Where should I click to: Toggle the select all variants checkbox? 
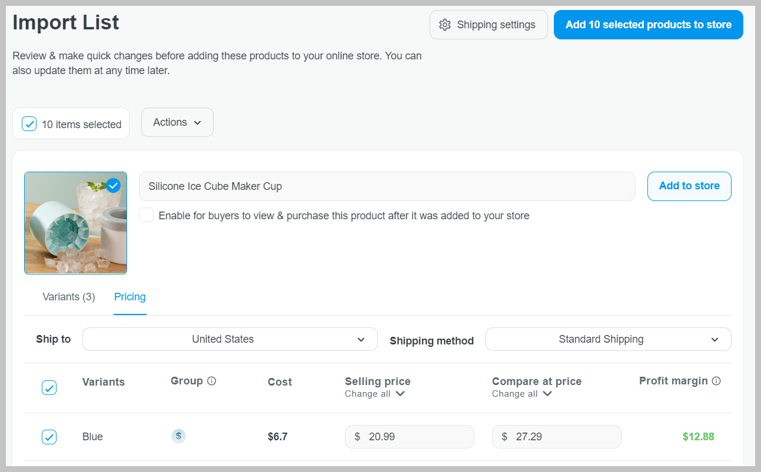(x=49, y=388)
